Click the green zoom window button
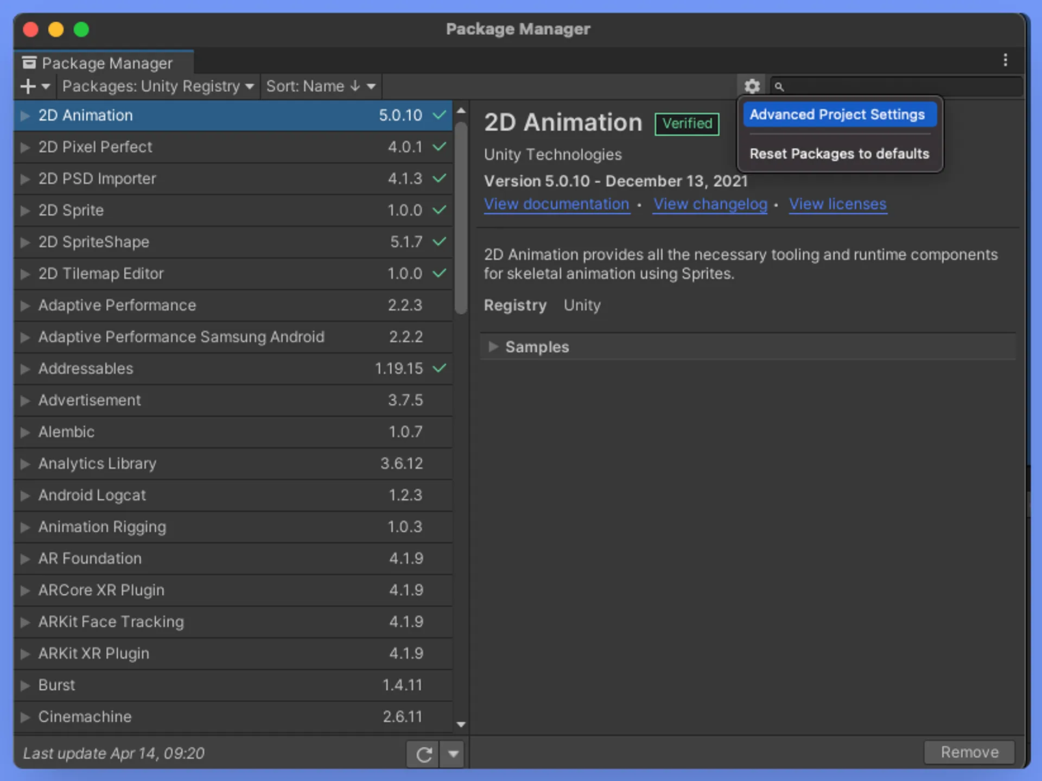The image size is (1042, 781). click(81, 29)
